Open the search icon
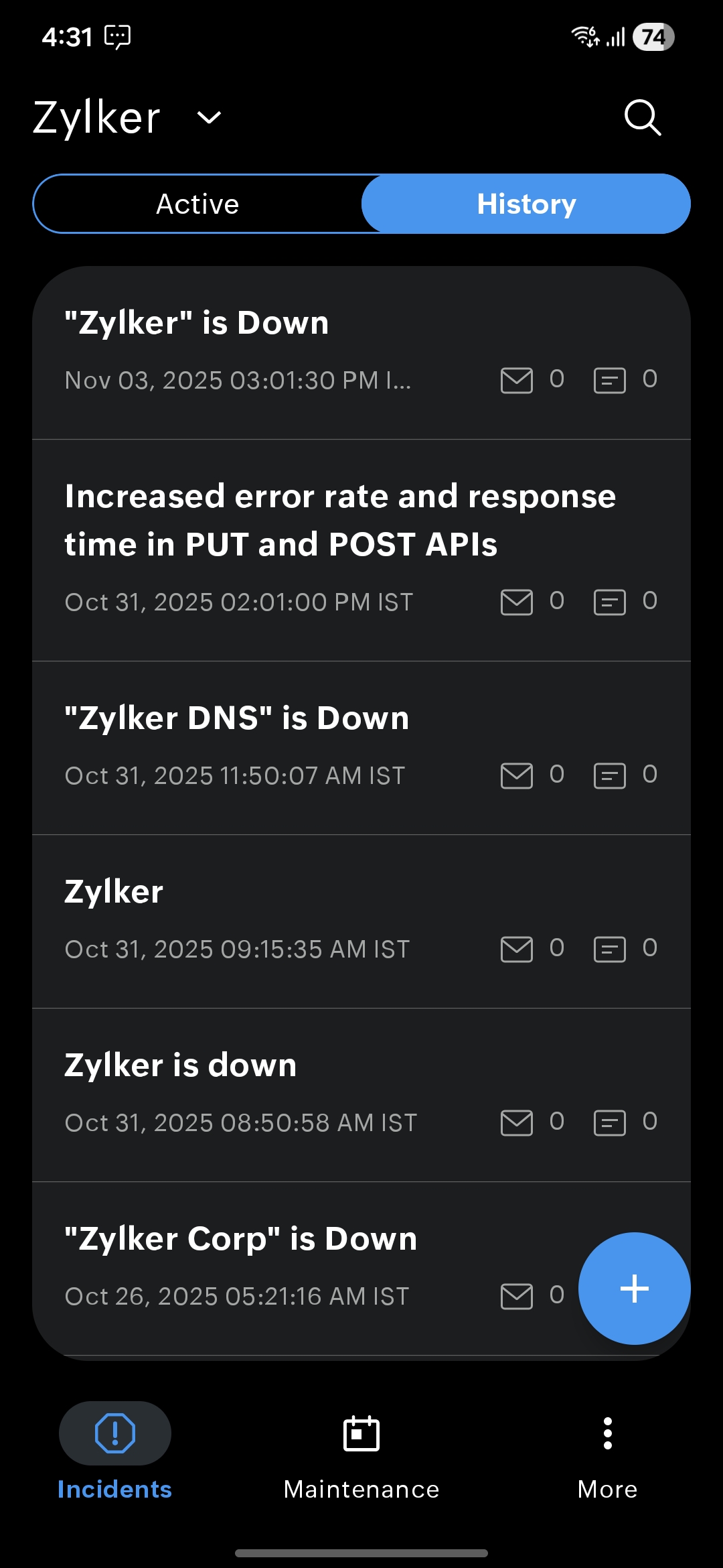 [643, 118]
